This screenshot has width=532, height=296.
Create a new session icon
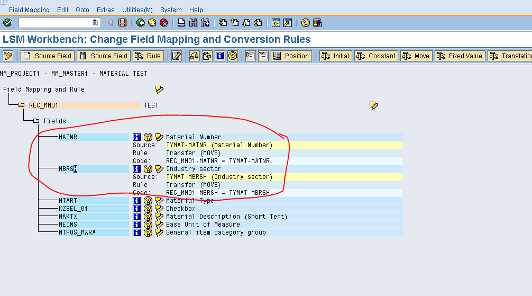(x=276, y=23)
